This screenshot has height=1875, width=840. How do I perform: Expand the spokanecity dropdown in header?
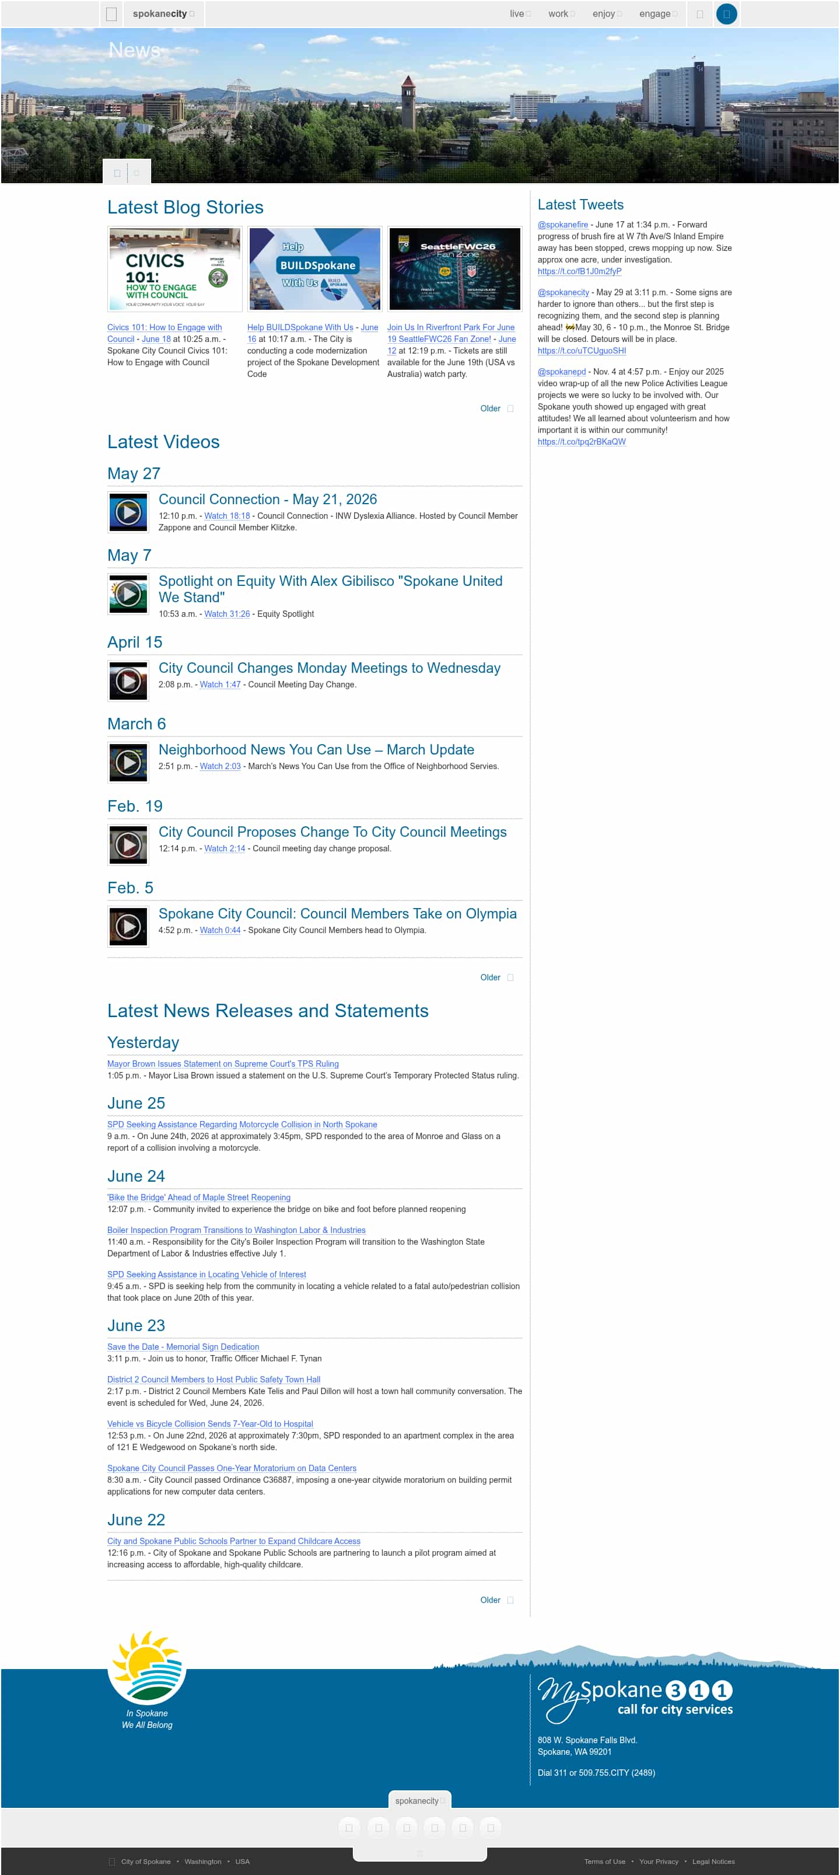[164, 14]
